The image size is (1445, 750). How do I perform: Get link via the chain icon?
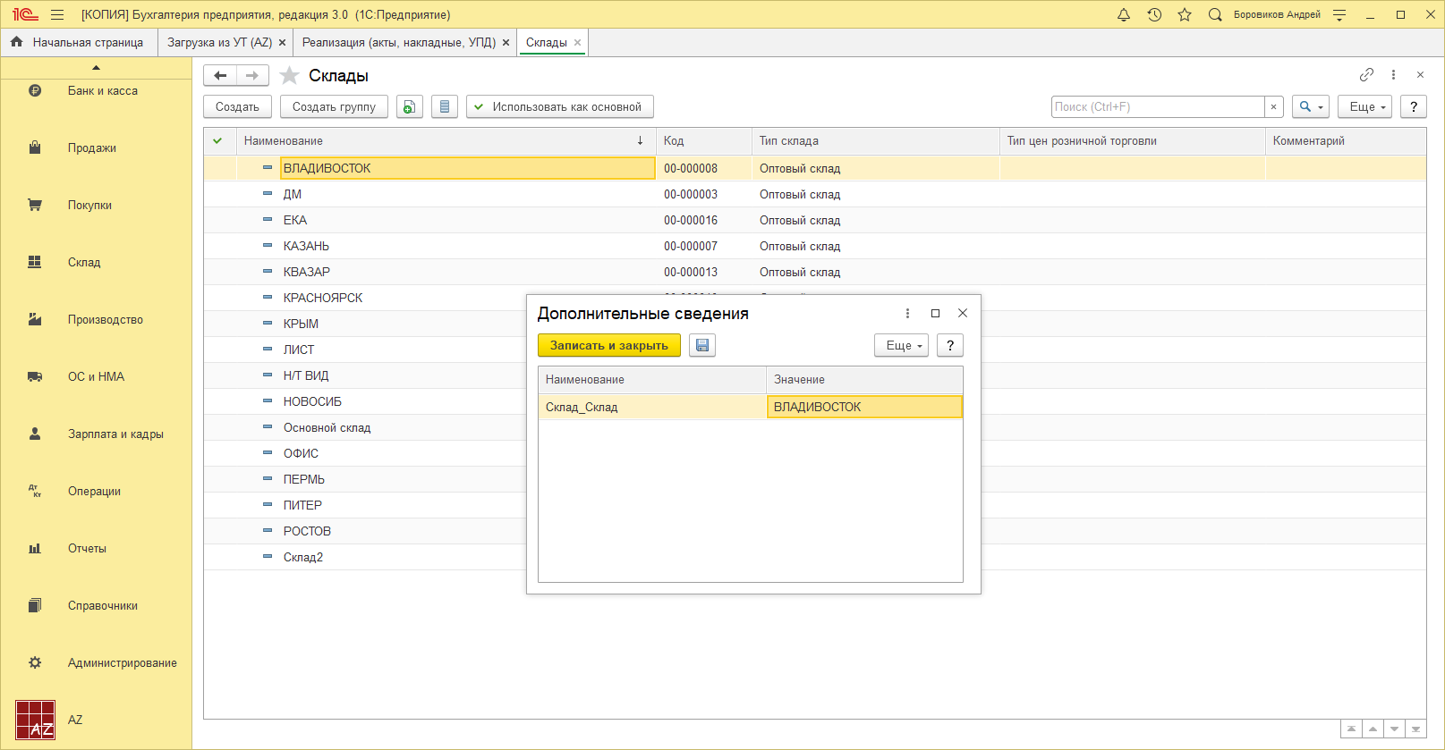(1366, 75)
